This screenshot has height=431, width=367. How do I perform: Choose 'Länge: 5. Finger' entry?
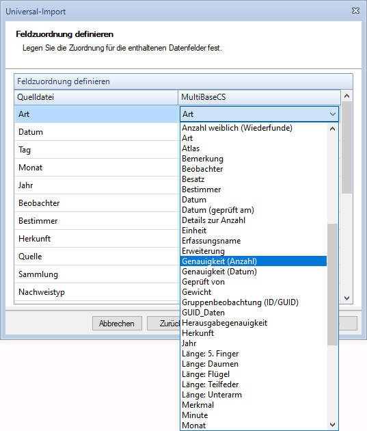(x=254, y=354)
